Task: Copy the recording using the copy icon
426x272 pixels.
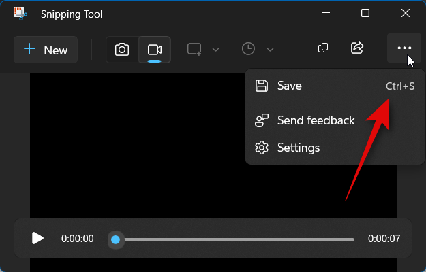Action: pos(323,48)
